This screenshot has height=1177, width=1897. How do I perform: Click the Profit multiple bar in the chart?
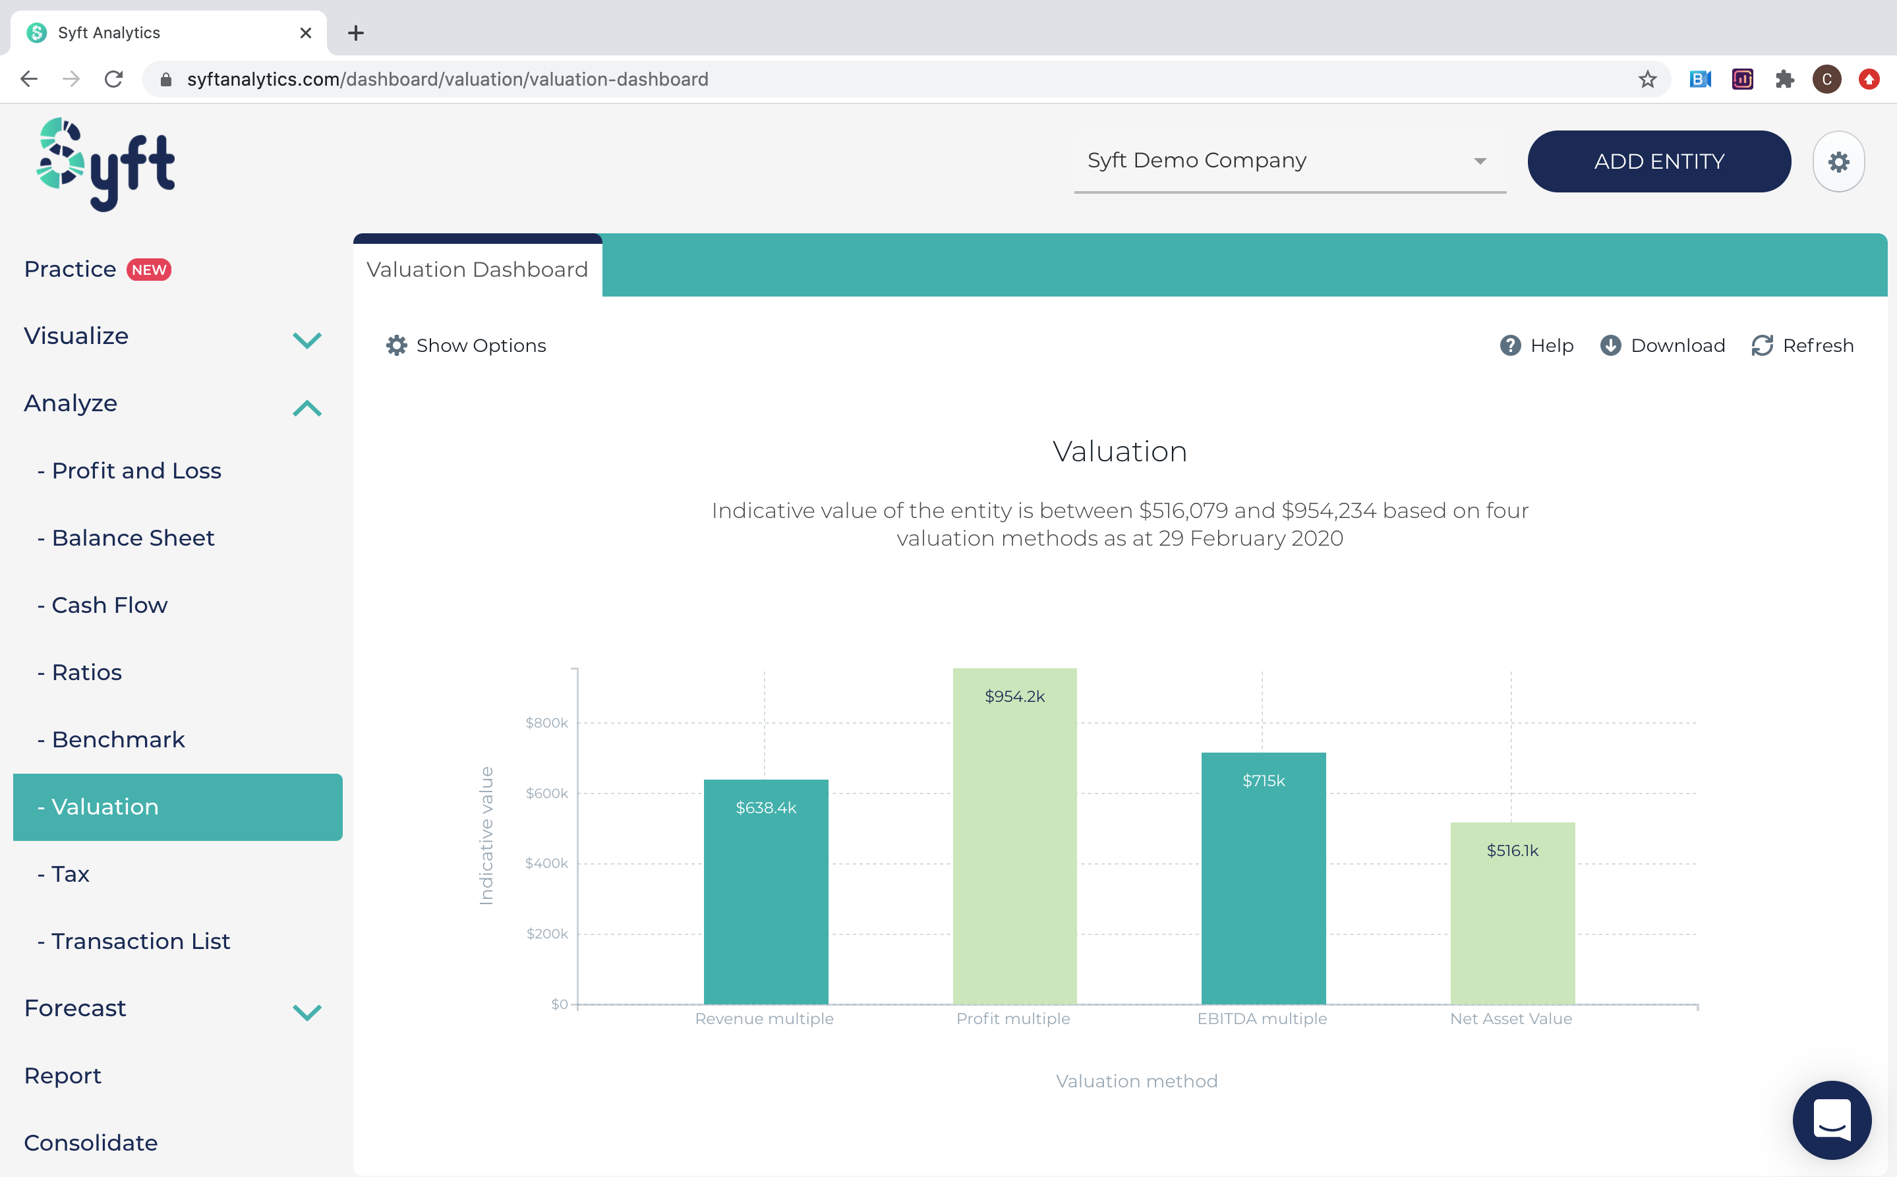pyautogui.click(x=1014, y=841)
